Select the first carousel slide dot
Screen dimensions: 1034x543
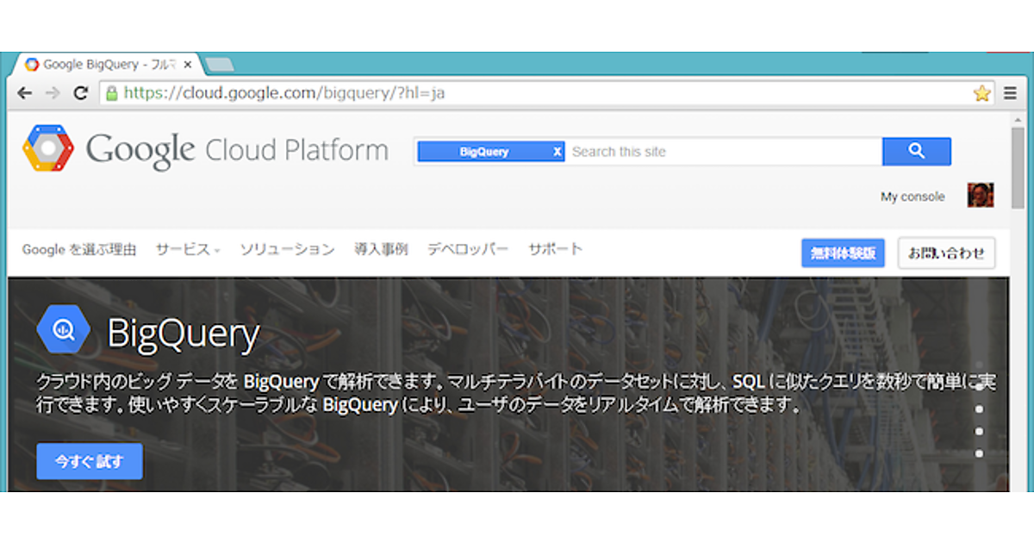979,365
